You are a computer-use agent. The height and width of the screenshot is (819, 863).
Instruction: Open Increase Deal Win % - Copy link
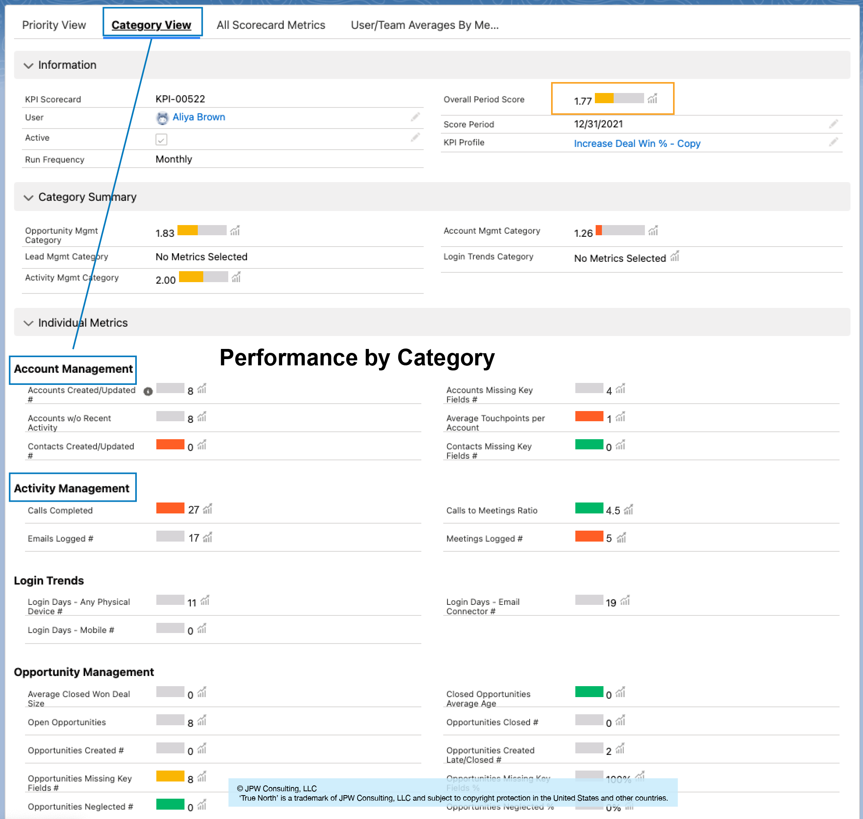click(637, 143)
